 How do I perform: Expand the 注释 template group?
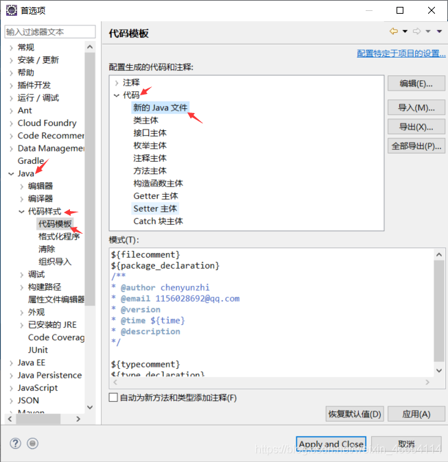pos(117,83)
